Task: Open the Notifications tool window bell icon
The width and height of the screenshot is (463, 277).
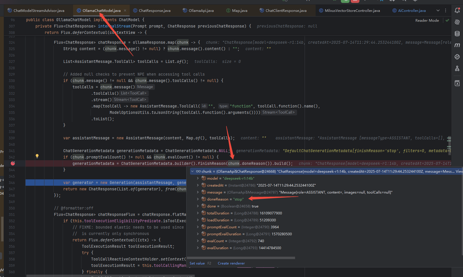Action: pyautogui.click(x=457, y=10)
